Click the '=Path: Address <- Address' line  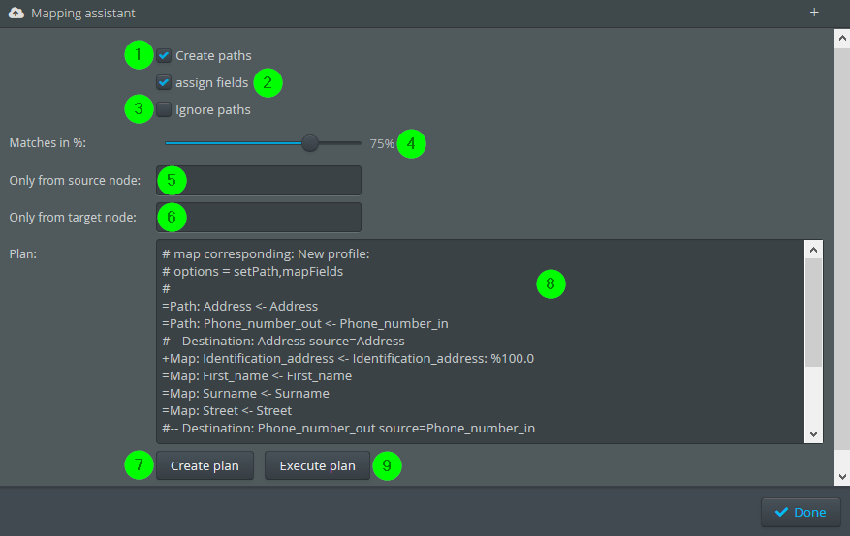[240, 306]
